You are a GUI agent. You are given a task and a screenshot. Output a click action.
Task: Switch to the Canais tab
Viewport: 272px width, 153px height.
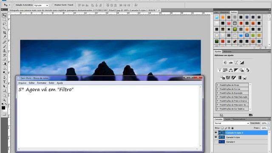[227, 119]
